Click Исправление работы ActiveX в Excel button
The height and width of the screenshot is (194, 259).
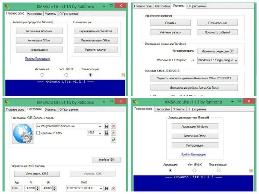(x=194, y=88)
